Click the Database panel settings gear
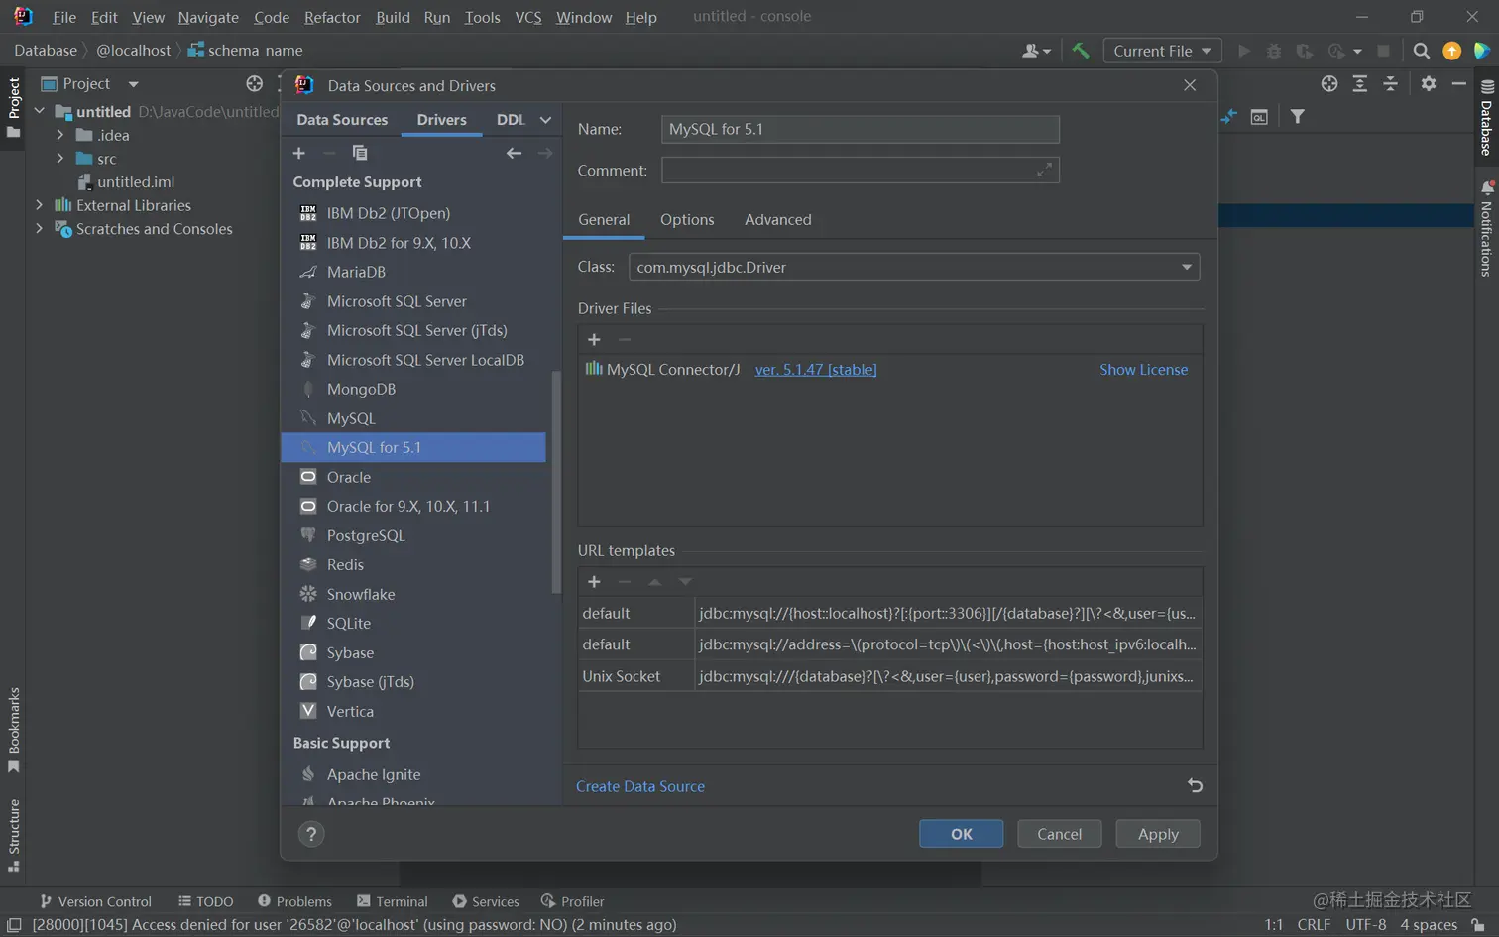The width and height of the screenshot is (1499, 937). point(1428,84)
